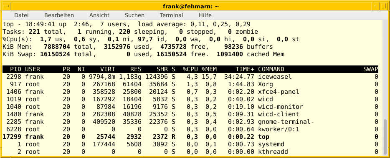The width and height of the screenshot is (390, 158).
Task: Click the wicd-monitor command name
Action: tap(281, 107)
